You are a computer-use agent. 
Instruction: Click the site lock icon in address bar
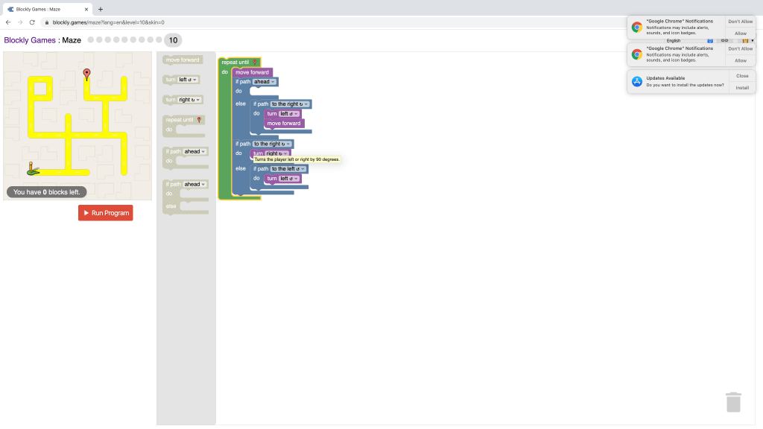[x=46, y=22]
